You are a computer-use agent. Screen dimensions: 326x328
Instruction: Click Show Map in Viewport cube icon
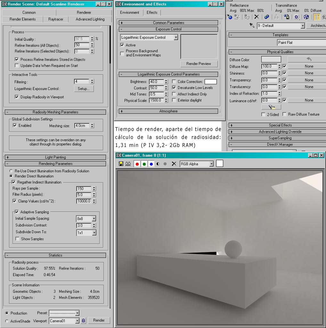(x=306, y=17)
